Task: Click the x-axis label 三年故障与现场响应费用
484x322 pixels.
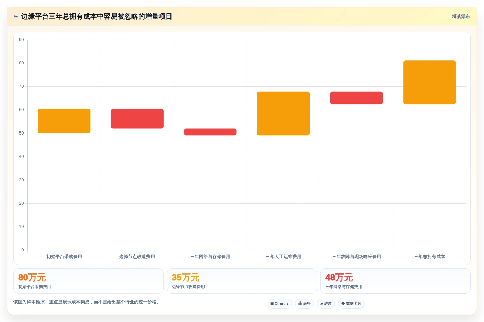Action: tap(356, 257)
